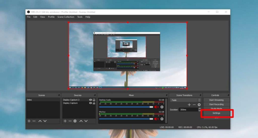Screen dimensions: 258x138
Task: Open Settings from Controls panel
Action: coord(216,113)
